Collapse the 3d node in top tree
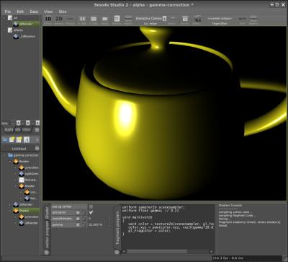Screen dimensions: 288x262 coord(4,18)
